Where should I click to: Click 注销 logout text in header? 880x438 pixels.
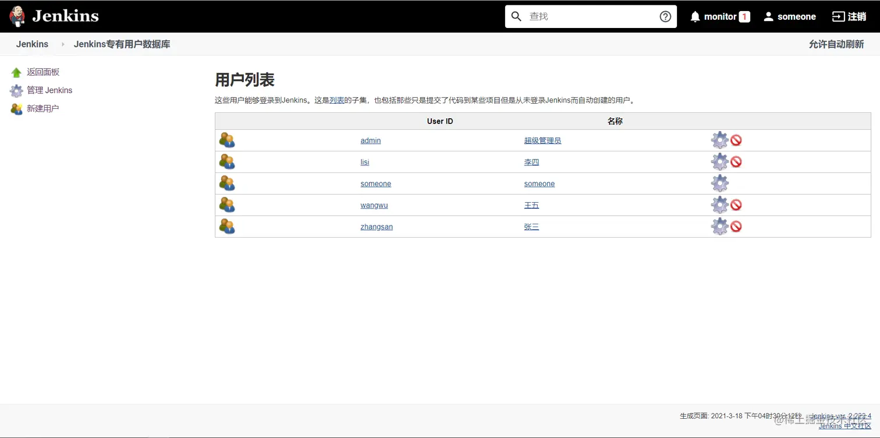pos(857,16)
